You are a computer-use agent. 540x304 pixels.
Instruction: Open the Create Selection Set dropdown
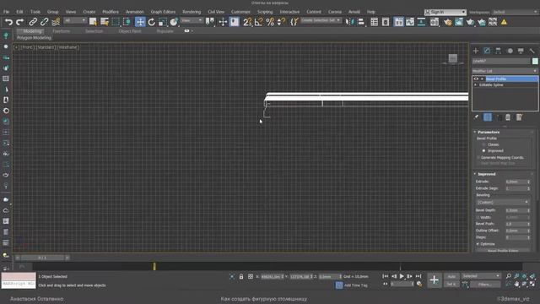pyautogui.click(x=321, y=20)
